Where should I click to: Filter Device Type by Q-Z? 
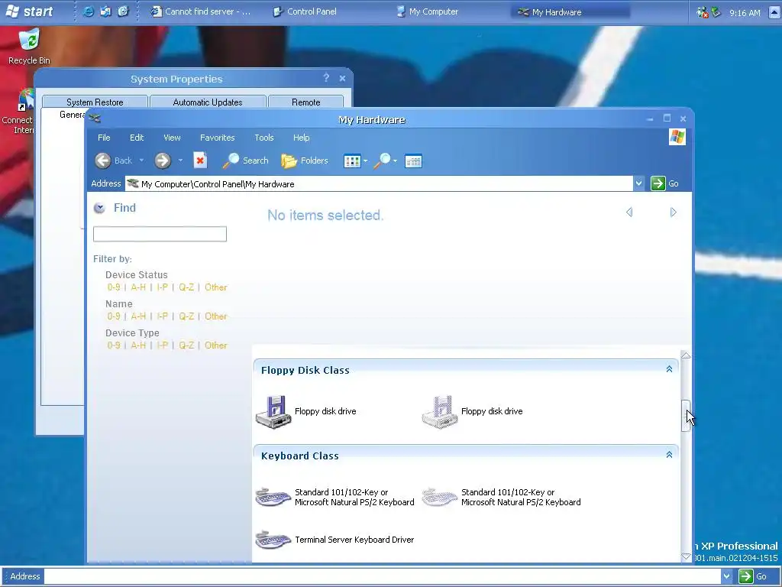186,345
